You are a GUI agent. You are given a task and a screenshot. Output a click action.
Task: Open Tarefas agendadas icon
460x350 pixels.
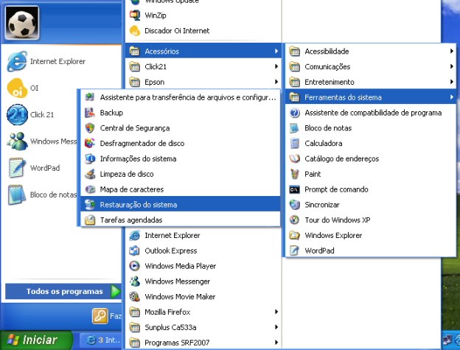click(90, 220)
